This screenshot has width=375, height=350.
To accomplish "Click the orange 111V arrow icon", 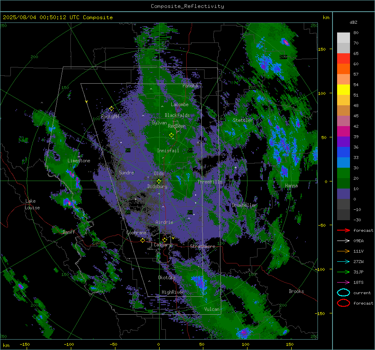I will pyautogui.click(x=343, y=251).
